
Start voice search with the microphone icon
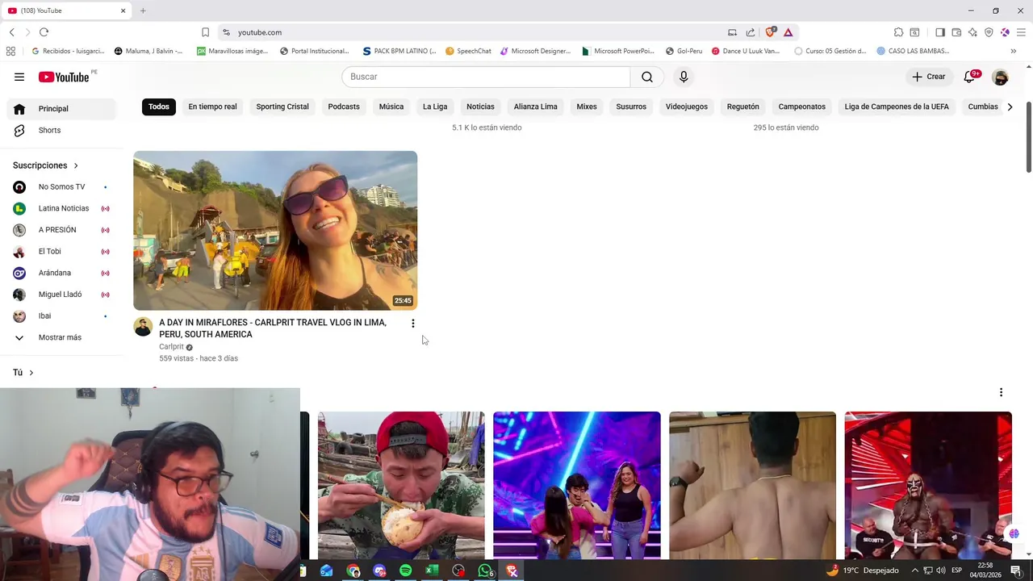pos(684,77)
